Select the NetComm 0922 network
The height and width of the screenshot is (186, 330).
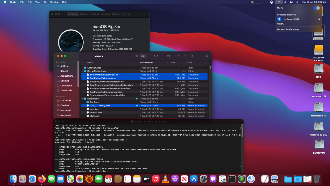(298, 19)
